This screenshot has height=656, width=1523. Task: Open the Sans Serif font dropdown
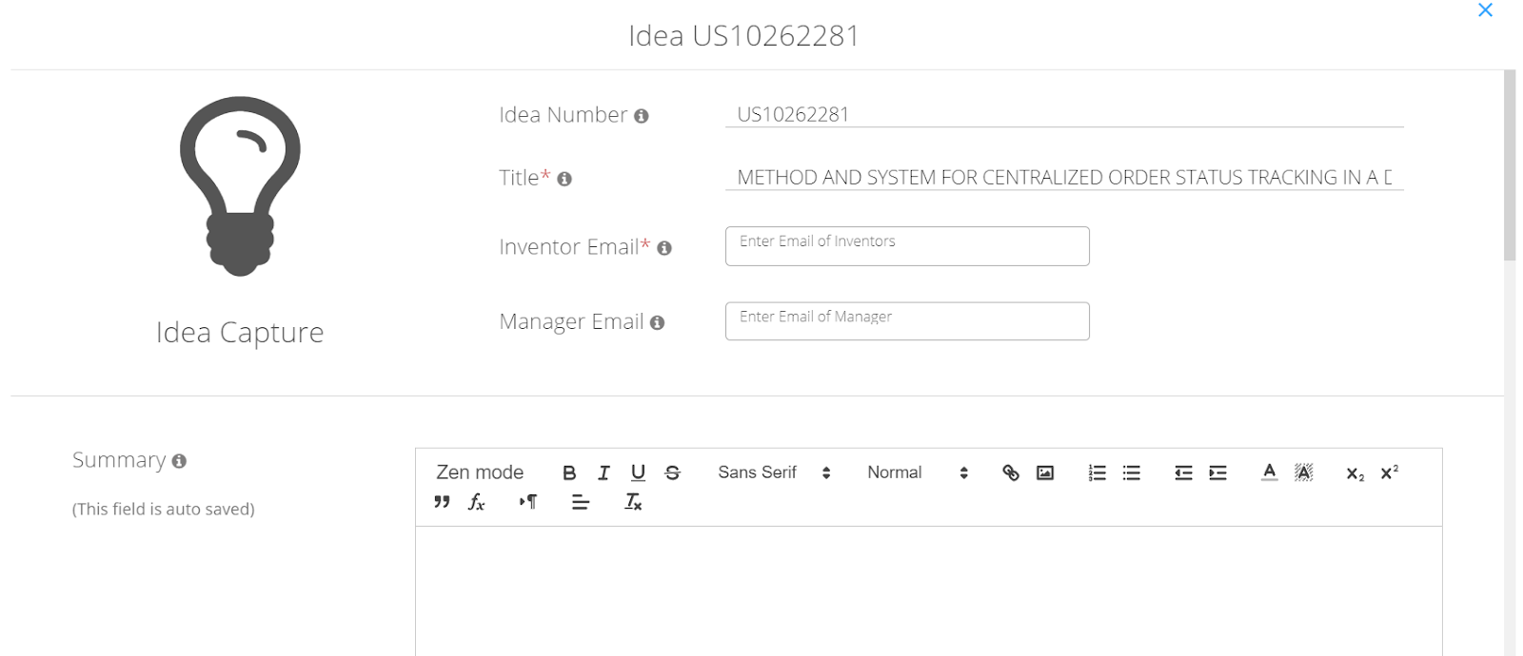[x=774, y=473]
